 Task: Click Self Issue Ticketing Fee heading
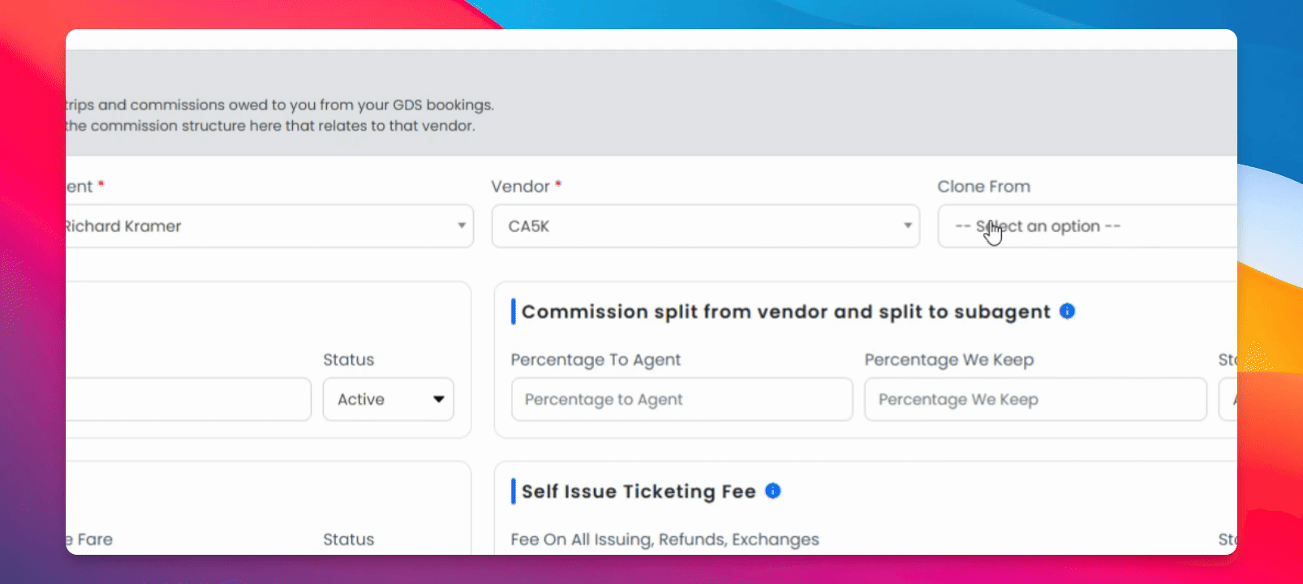639,492
